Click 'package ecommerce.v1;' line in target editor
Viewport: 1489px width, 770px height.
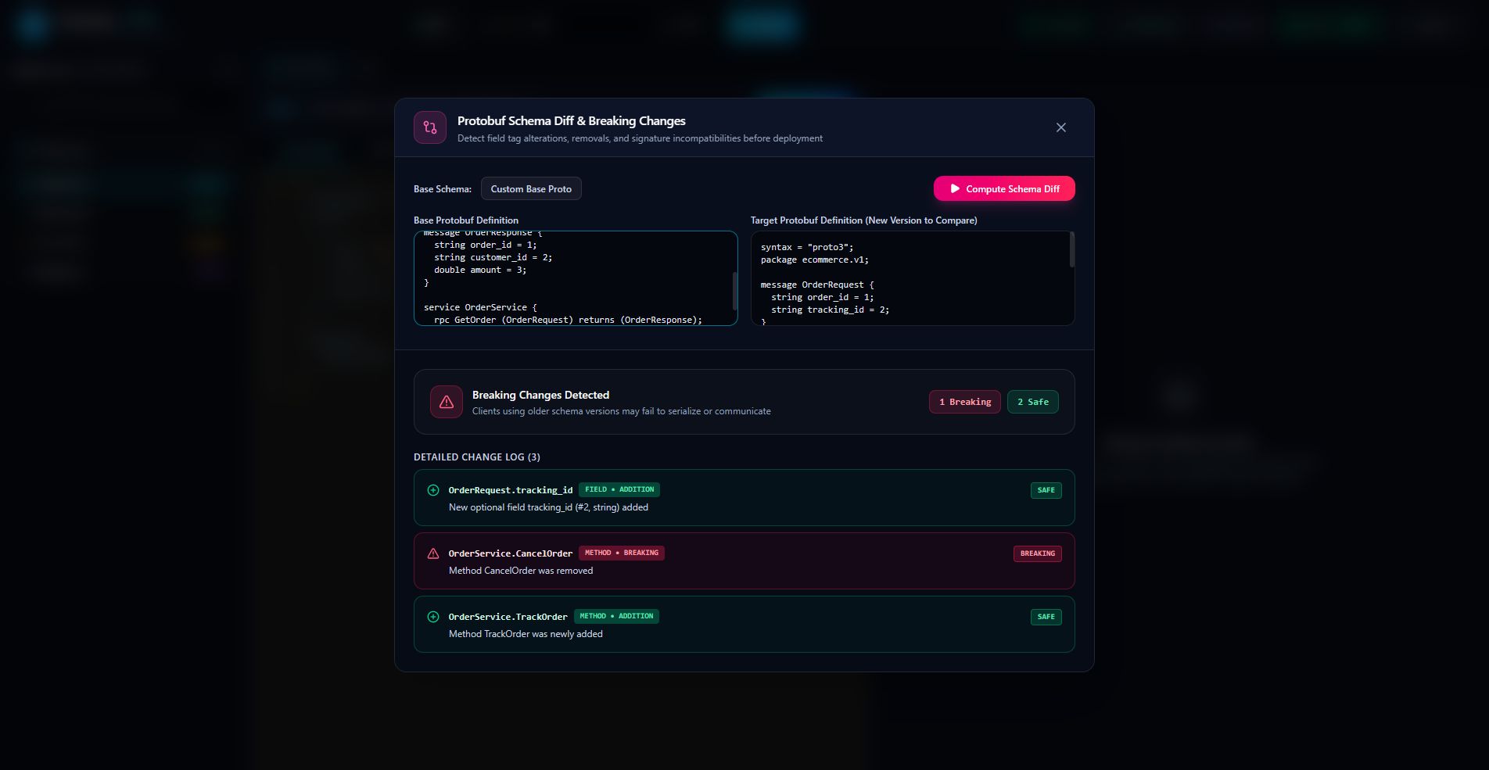(815, 260)
